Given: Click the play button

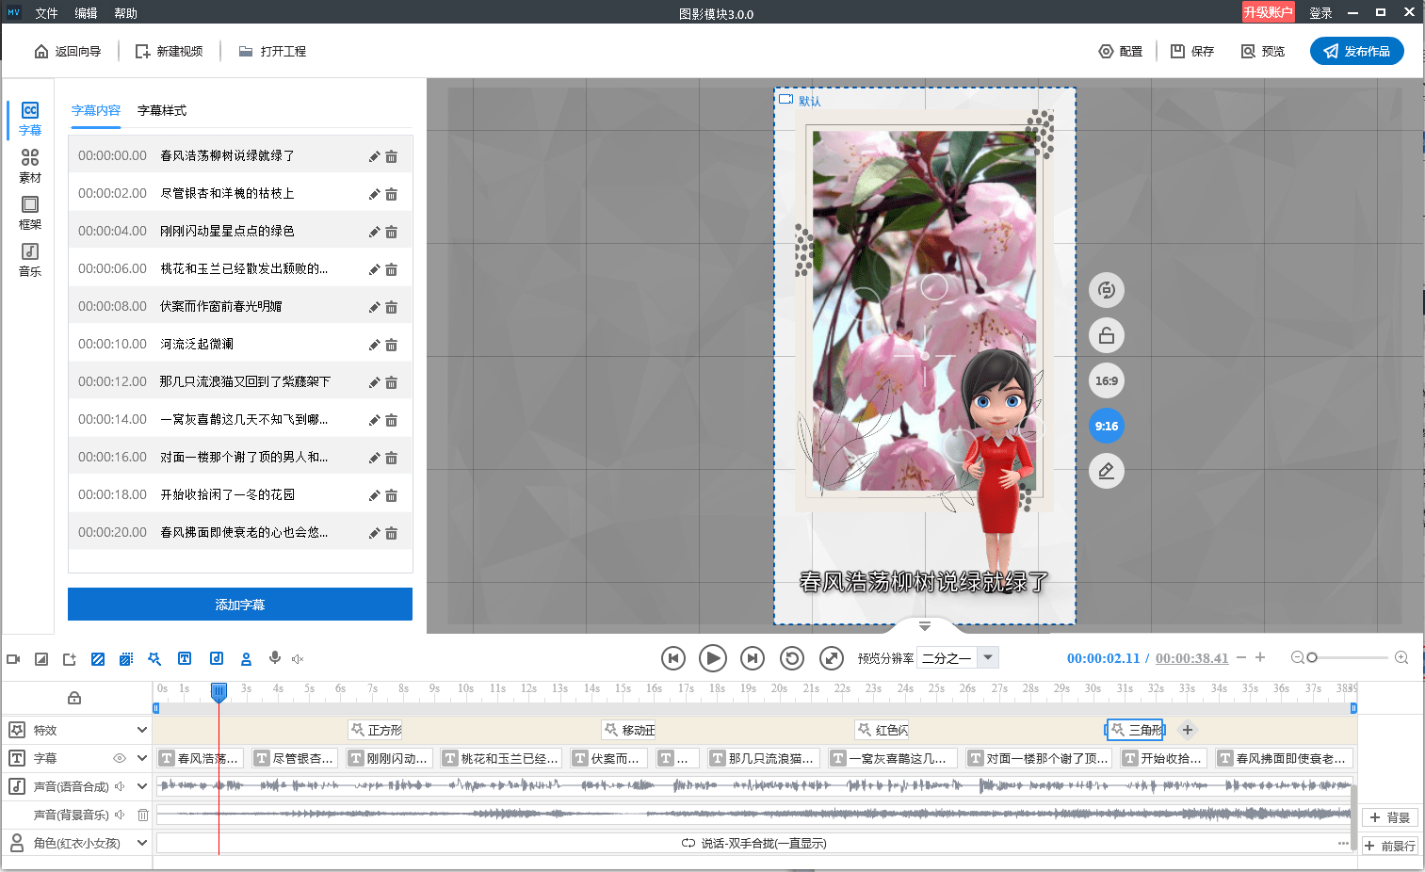Looking at the screenshot, I should pos(713,658).
